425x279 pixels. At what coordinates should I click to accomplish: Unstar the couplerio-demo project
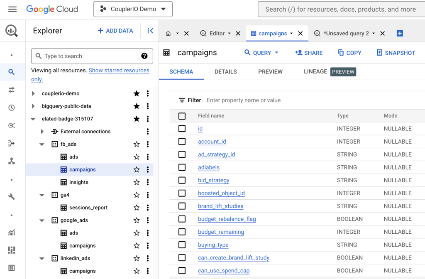137,93
